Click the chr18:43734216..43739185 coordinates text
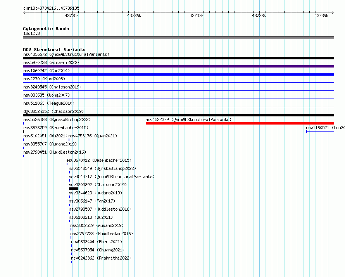This screenshot has width=345, height=277. tap(51, 8)
